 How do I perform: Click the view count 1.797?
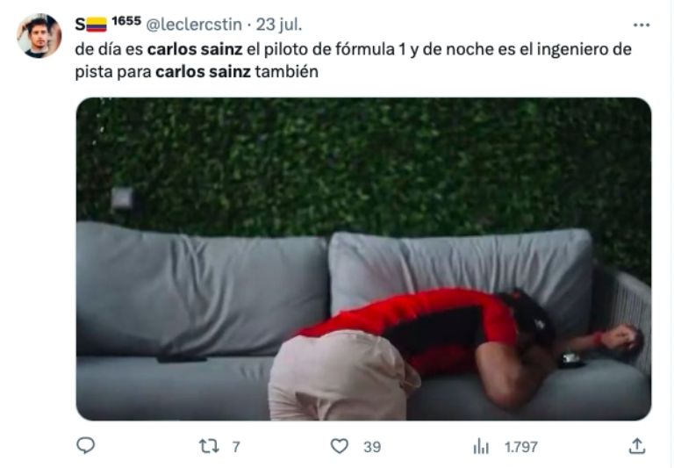coord(521,447)
